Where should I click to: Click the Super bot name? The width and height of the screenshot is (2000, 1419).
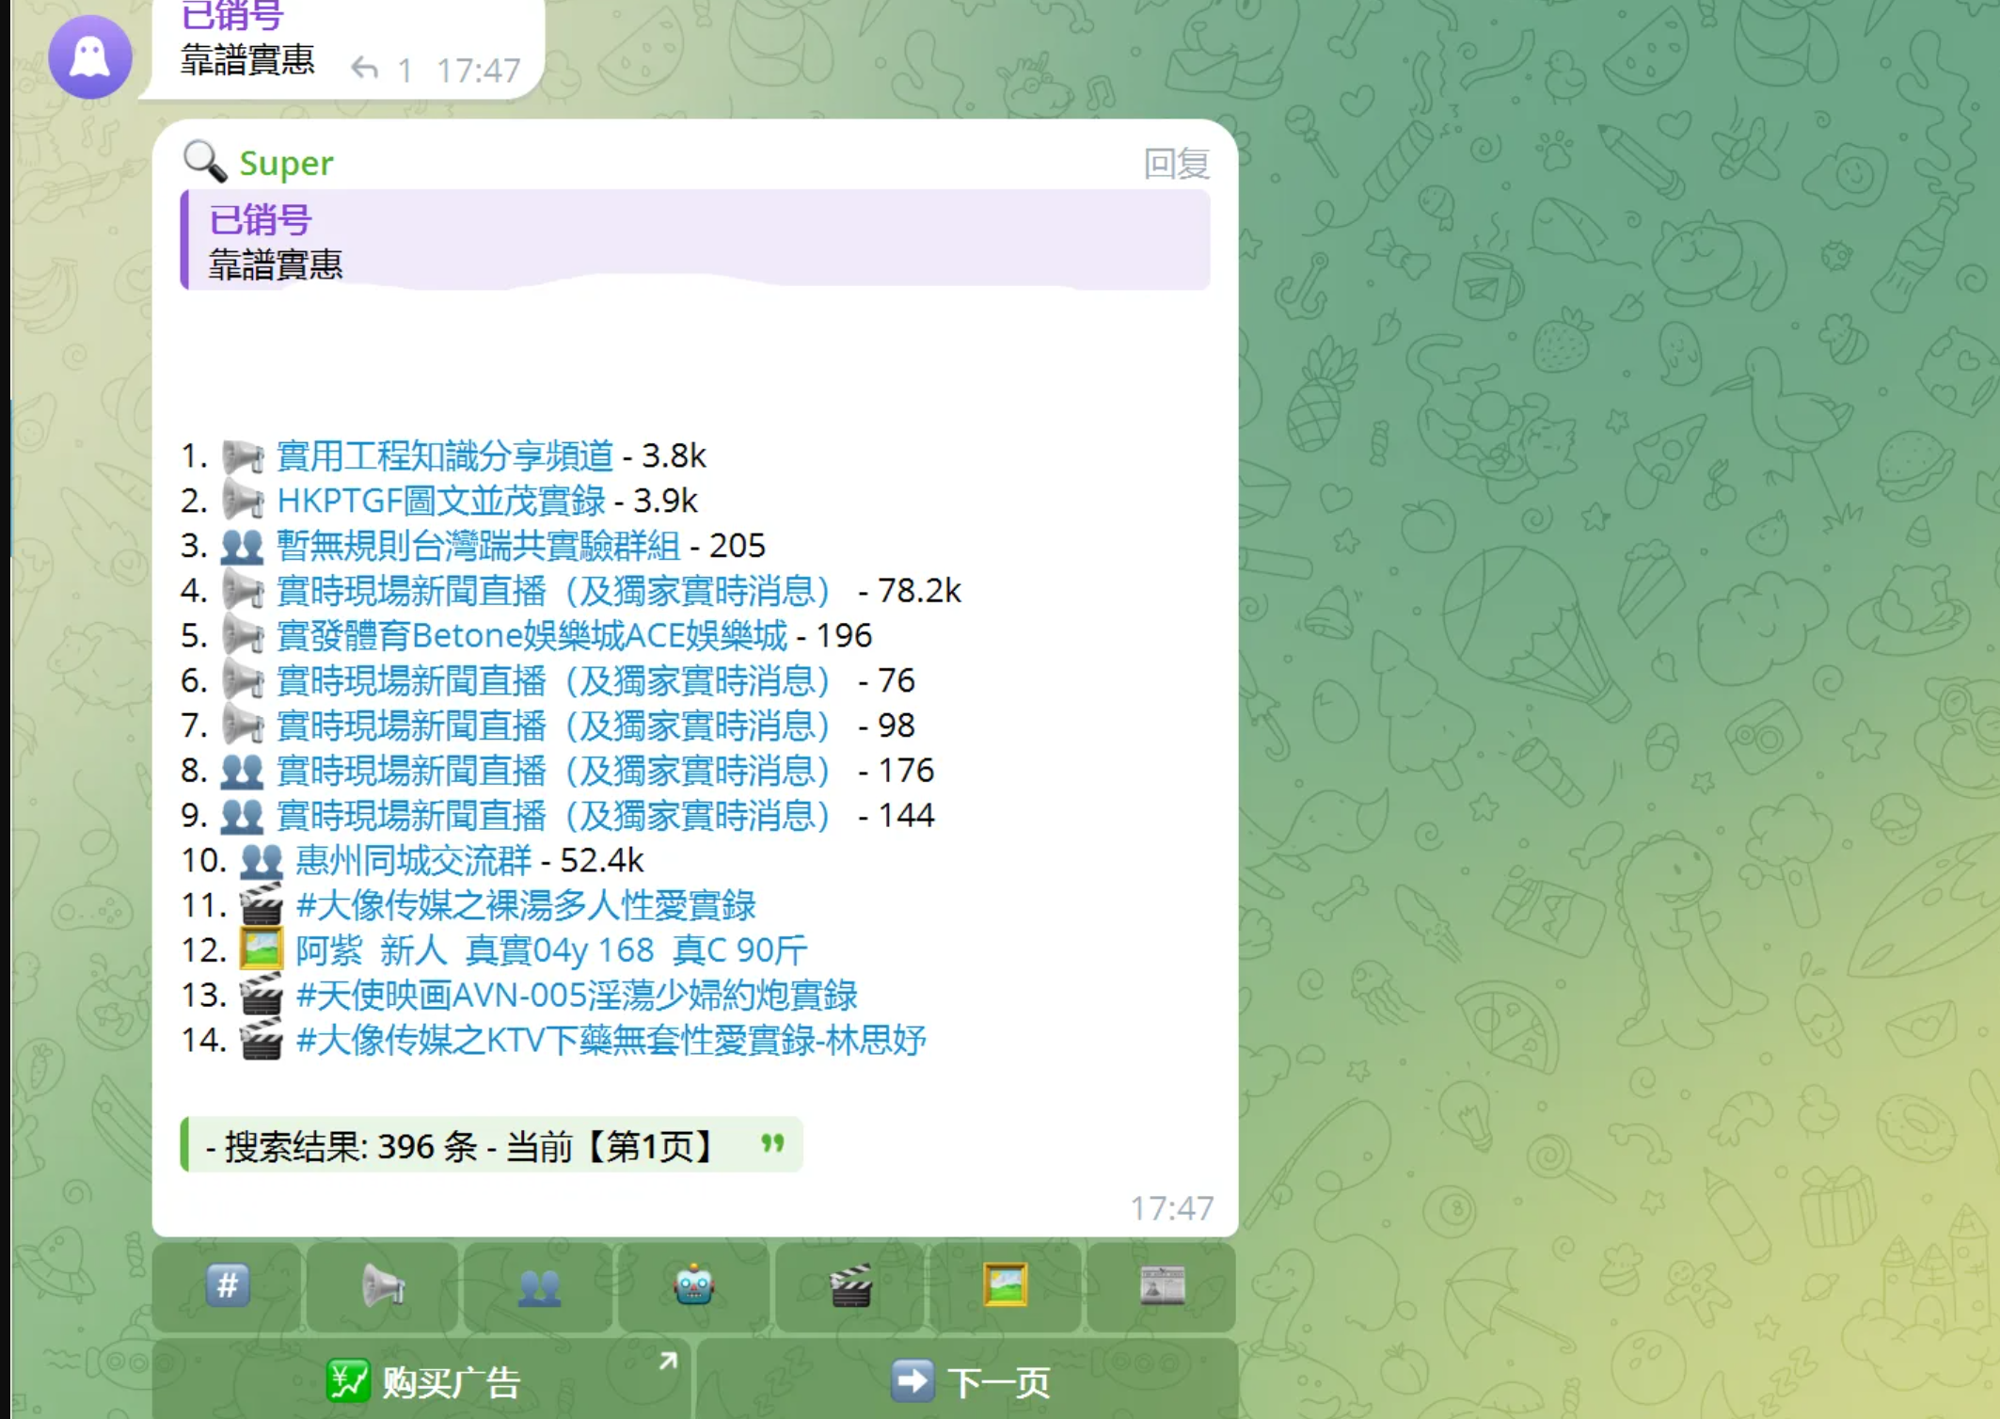(x=286, y=164)
